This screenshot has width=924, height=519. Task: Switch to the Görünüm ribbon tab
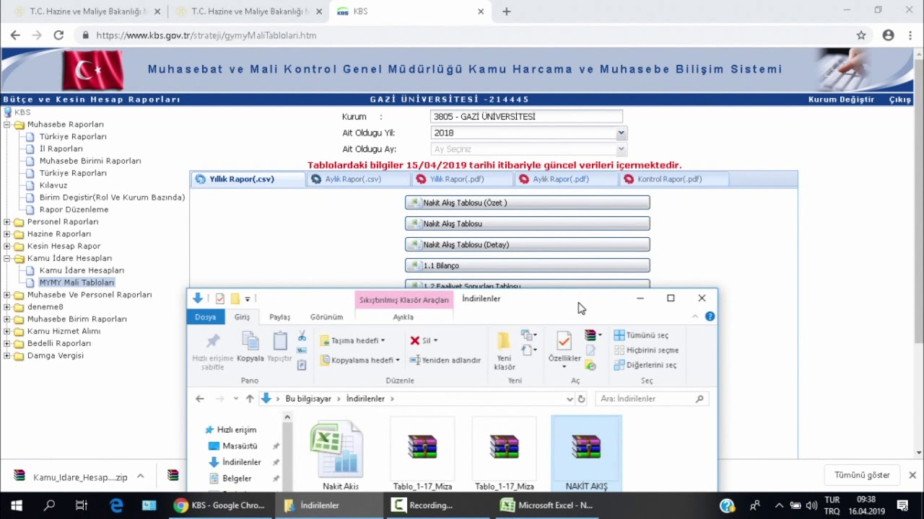pyautogui.click(x=326, y=316)
